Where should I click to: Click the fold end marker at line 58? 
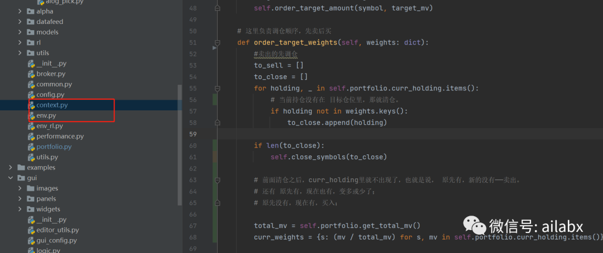[x=218, y=123]
